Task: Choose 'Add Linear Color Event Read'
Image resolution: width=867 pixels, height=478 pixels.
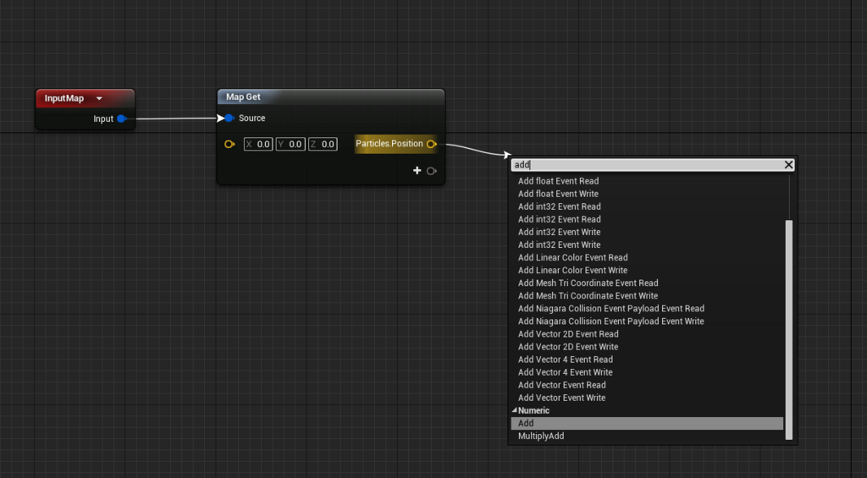Action: coord(573,257)
